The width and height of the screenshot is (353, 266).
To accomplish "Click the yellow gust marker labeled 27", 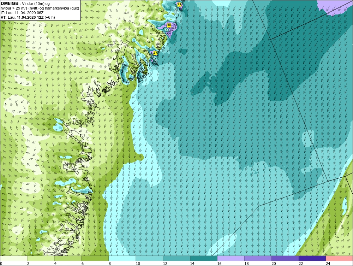I will tap(155, 53).
